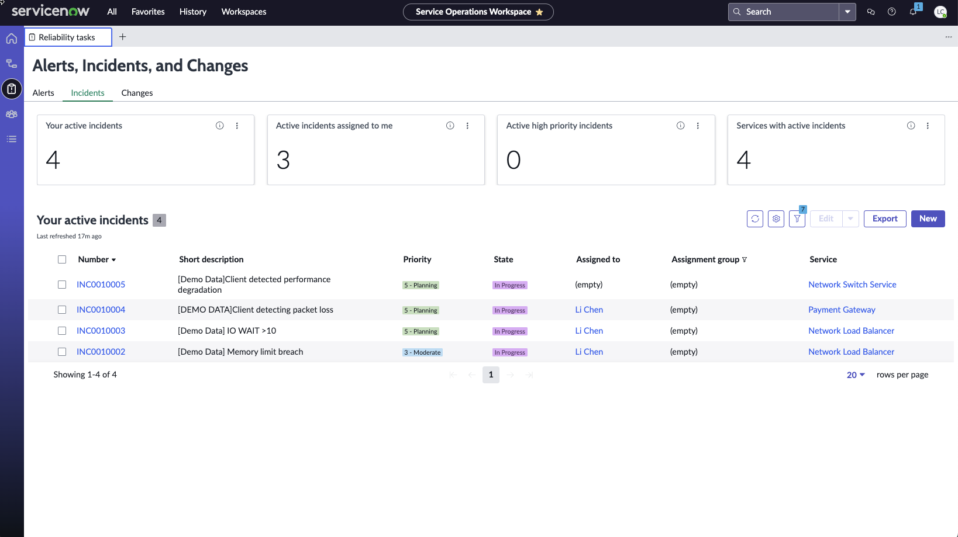Image resolution: width=958 pixels, height=537 pixels.
Task: Switch to the Alerts tab
Action: [43, 93]
